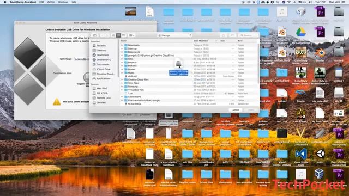The width and height of the screenshot is (349, 196).
Task: Sort by the Date Modified column
Action: click(x=205, y=41)
